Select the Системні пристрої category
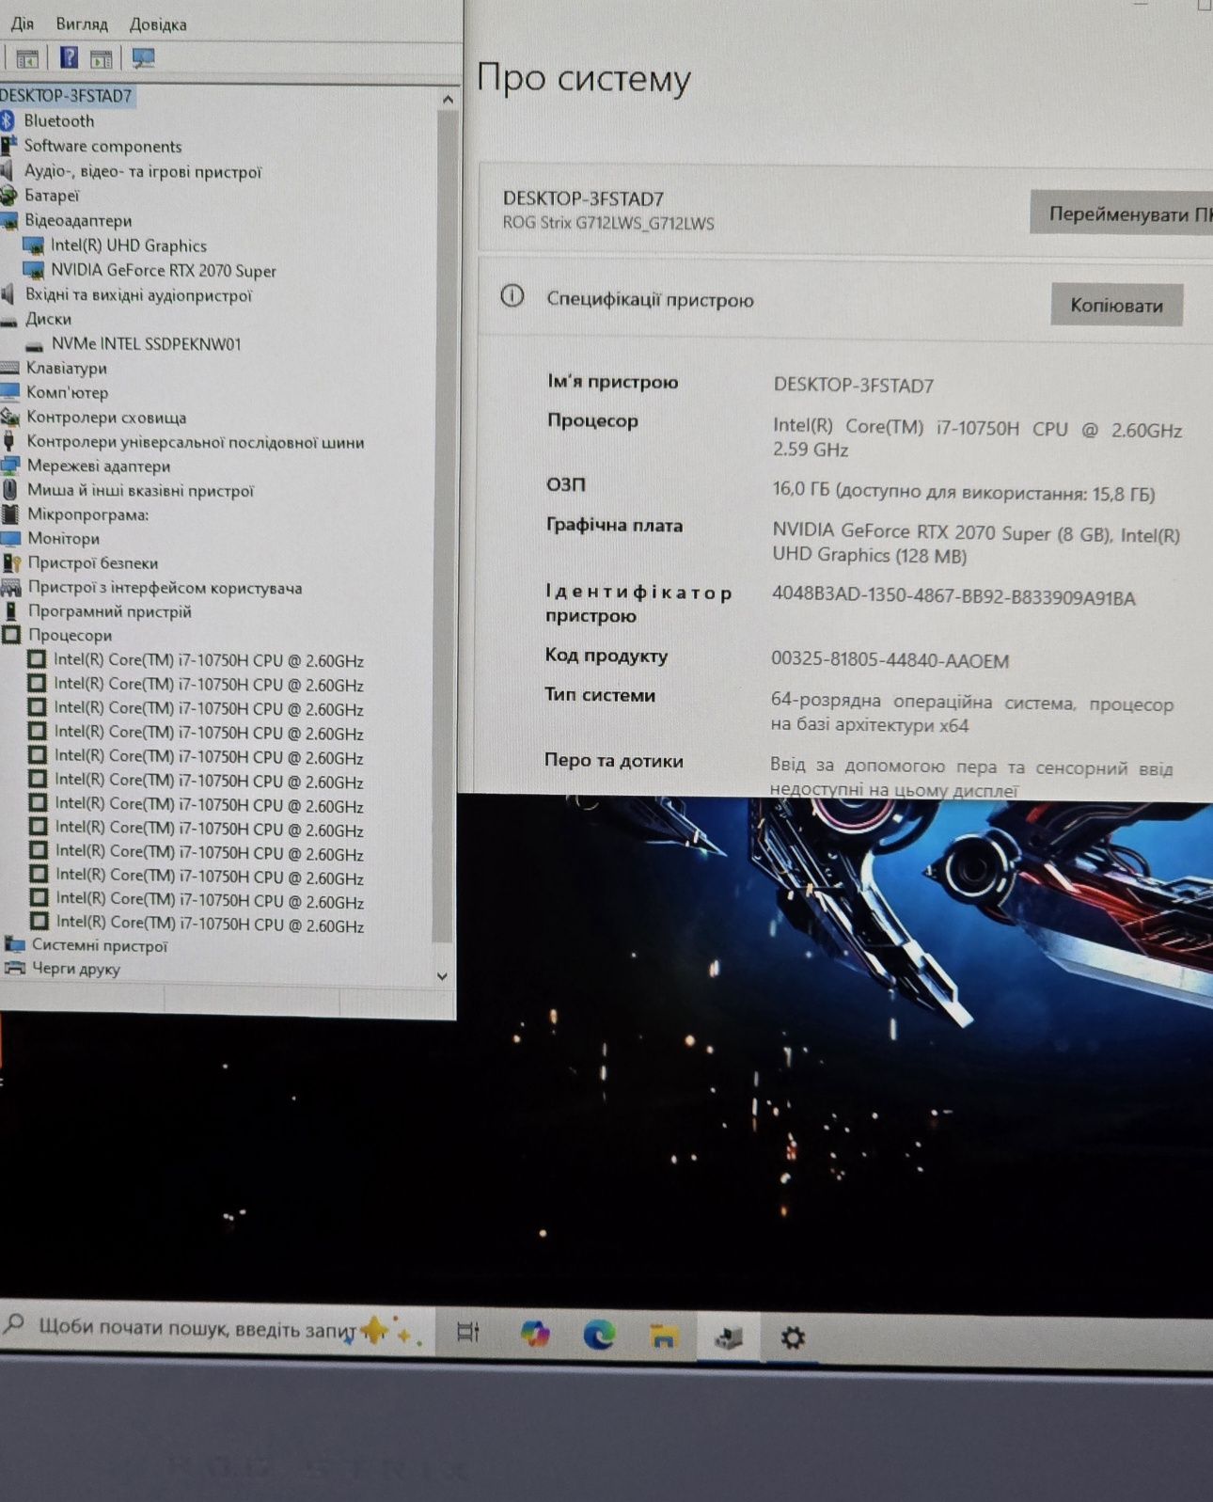Image resolution: width=1213 pixels, height=1502 pixels. [x=100, y=945]
